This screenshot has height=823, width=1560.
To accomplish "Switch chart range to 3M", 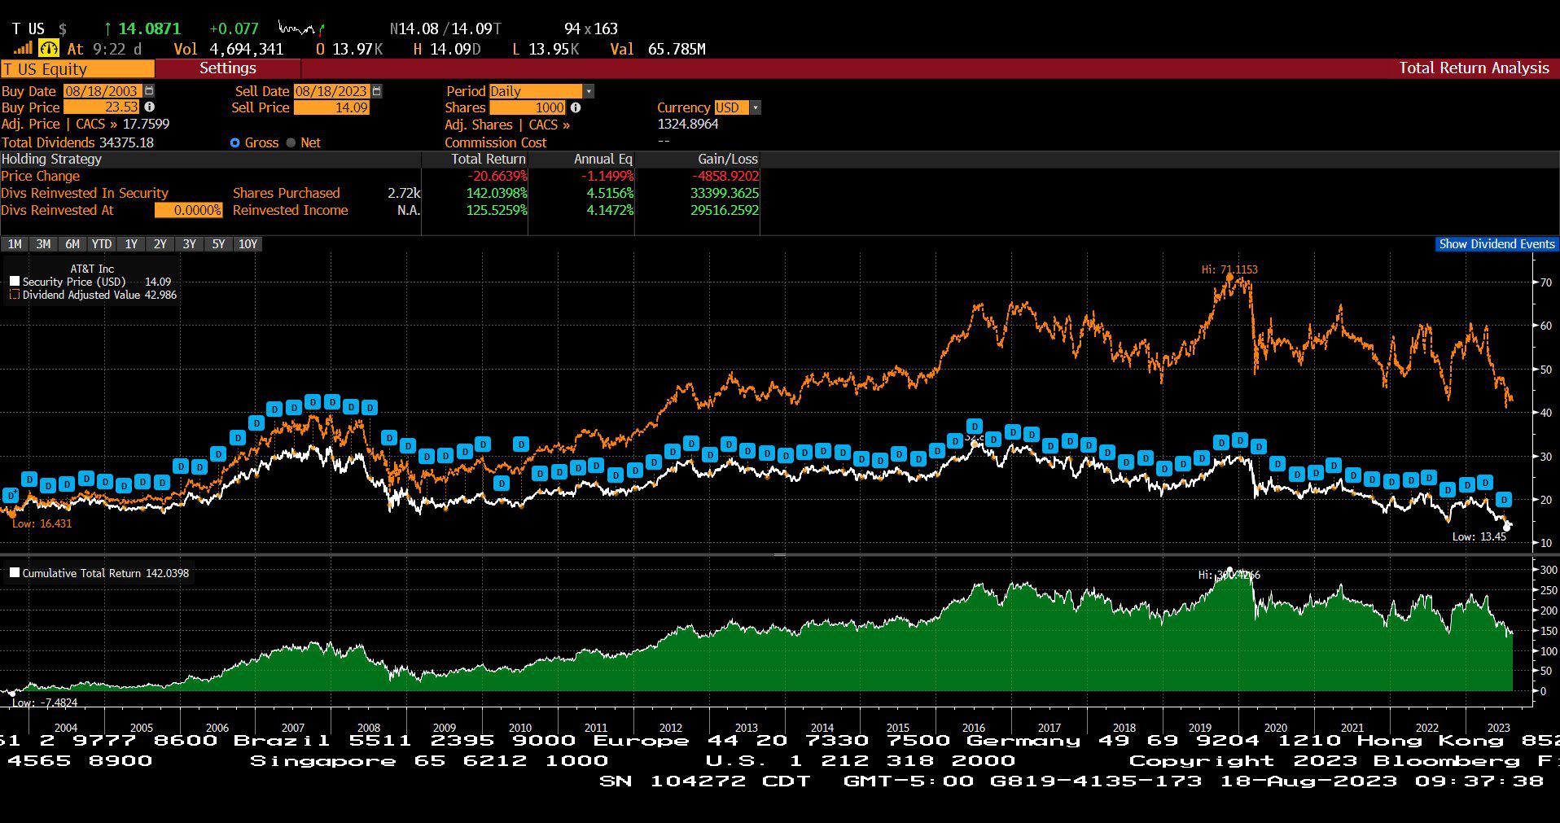I will [x=43, y=244].
